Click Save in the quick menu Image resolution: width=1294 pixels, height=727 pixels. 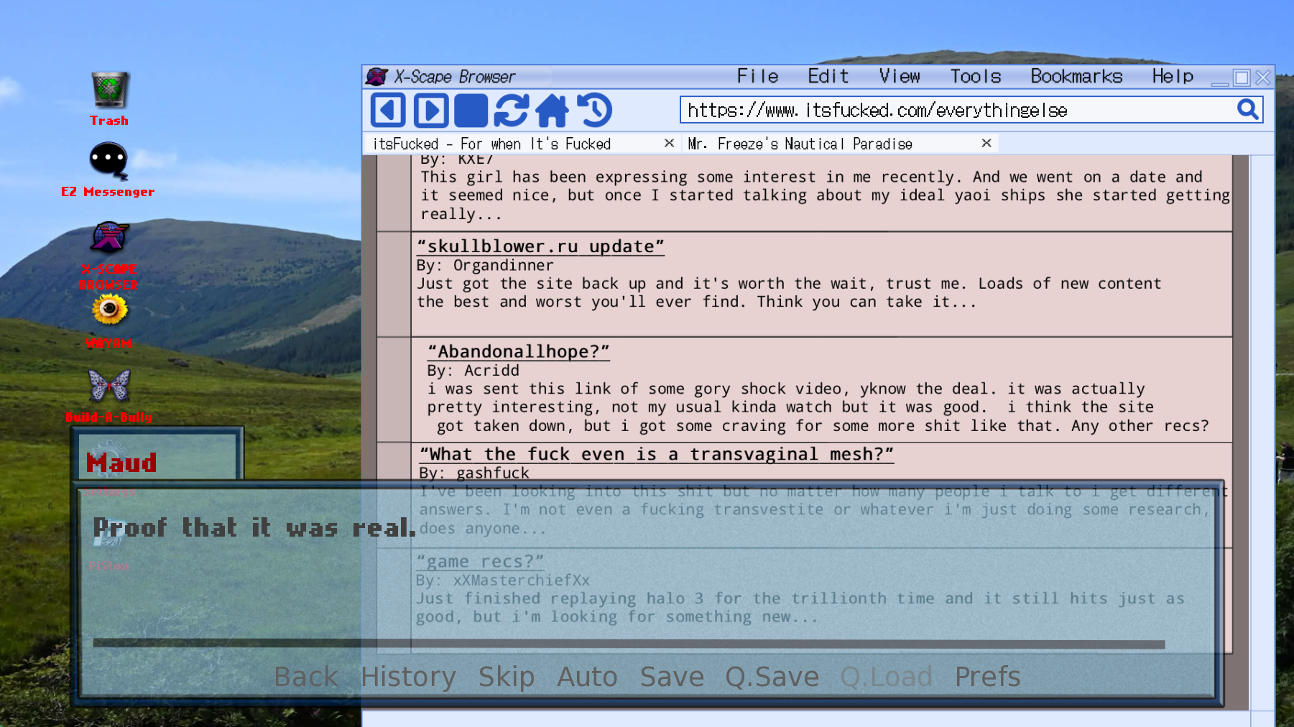click(x=672, y=677)
